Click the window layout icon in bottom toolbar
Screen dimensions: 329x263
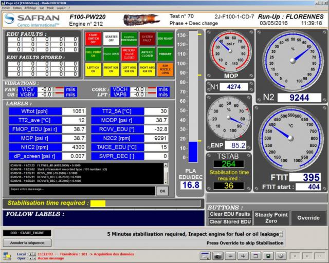pyautogui.click(x=205, y=256)
